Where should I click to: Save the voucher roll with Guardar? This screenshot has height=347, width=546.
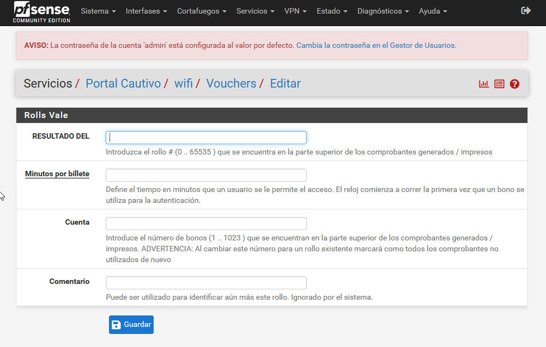click(x=131, y=324)
